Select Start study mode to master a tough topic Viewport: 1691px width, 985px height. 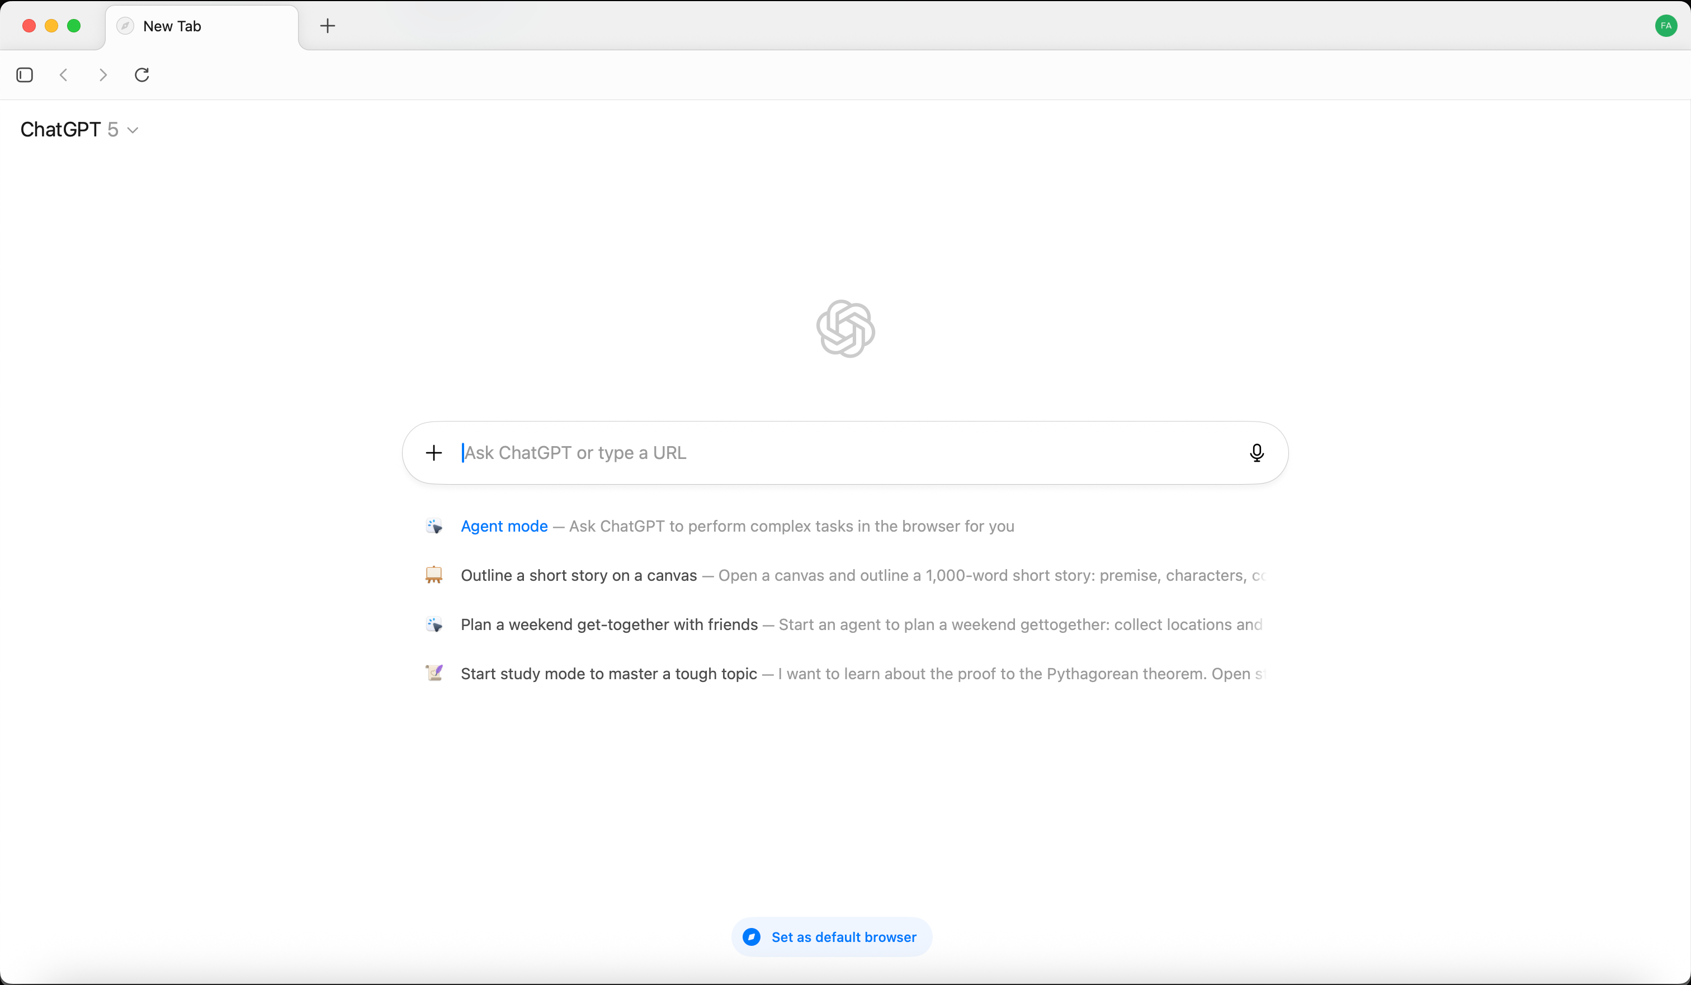608,674
